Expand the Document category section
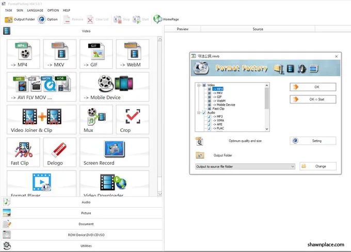 coord(82,224)
